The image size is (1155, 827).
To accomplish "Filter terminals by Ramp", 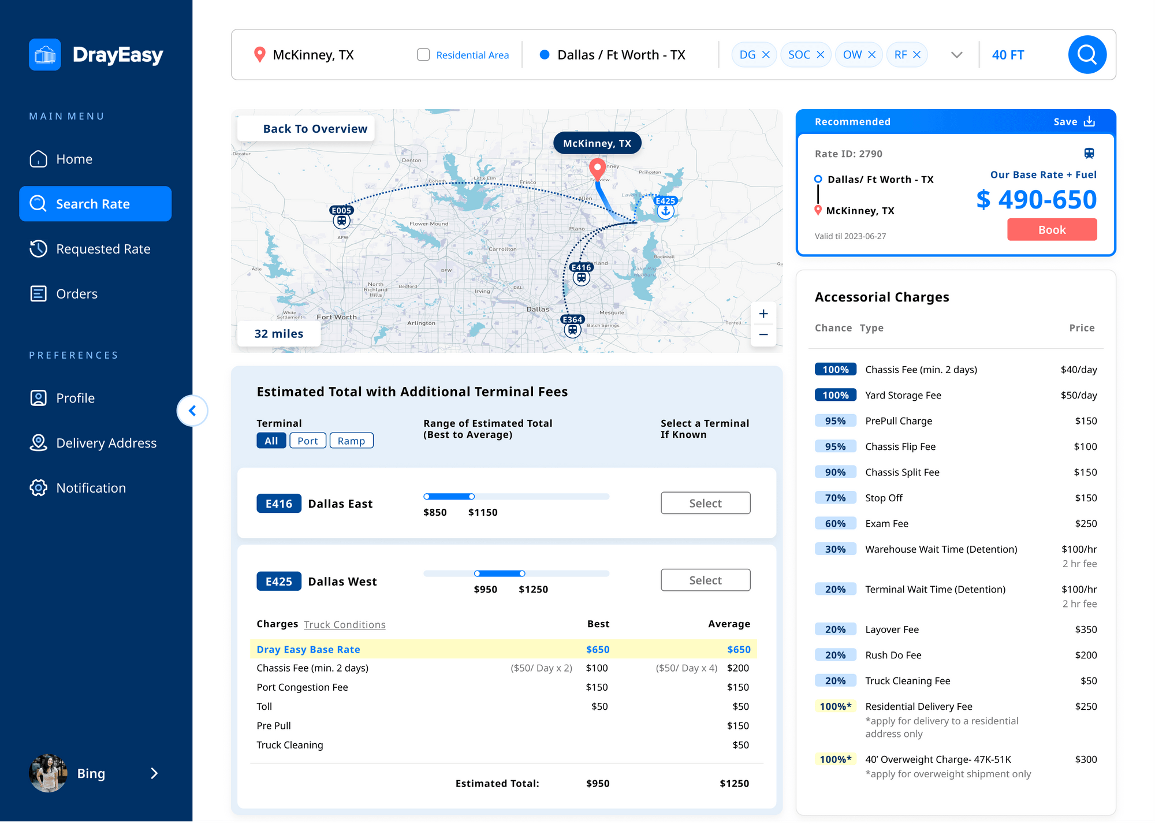I will tap(351, 441).
